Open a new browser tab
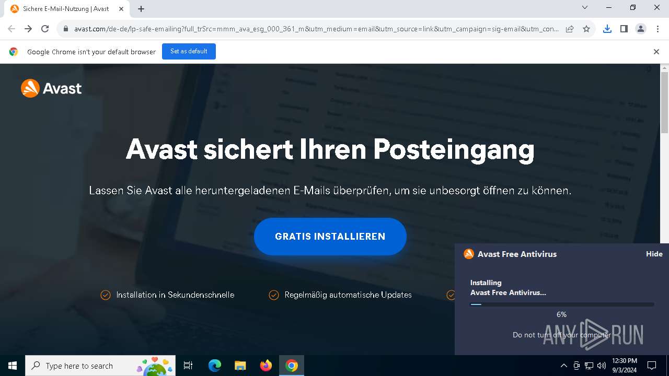Image resolution: width=669 pixels, height=376 pixels. 141,9
